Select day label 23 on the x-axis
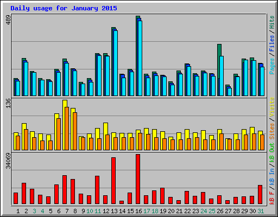Viewport: 278px width, 217px height. pyautogui.click(x=195, y=211)
